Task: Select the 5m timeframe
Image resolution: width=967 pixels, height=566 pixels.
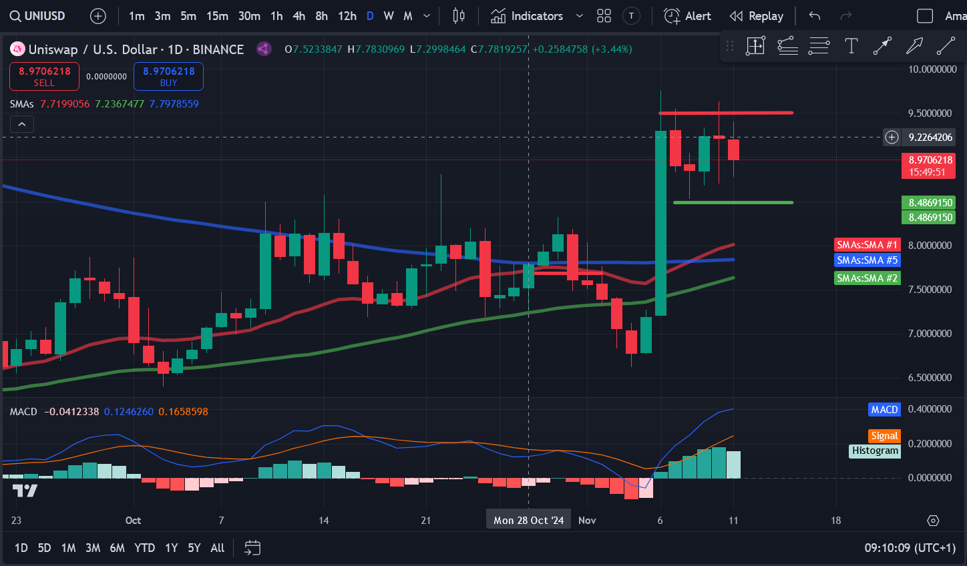Action: pos(188,16)
